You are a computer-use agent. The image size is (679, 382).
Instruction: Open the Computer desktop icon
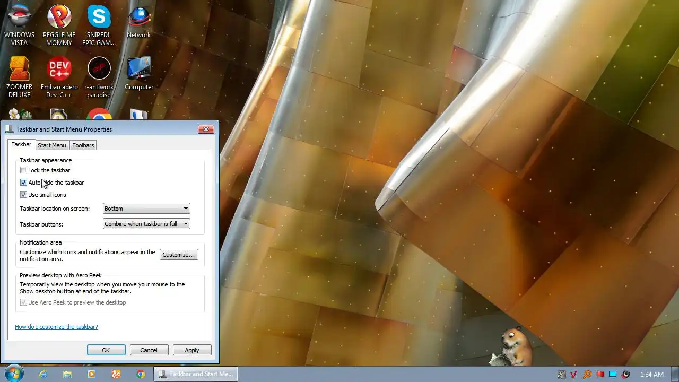(x=139, y=73)
